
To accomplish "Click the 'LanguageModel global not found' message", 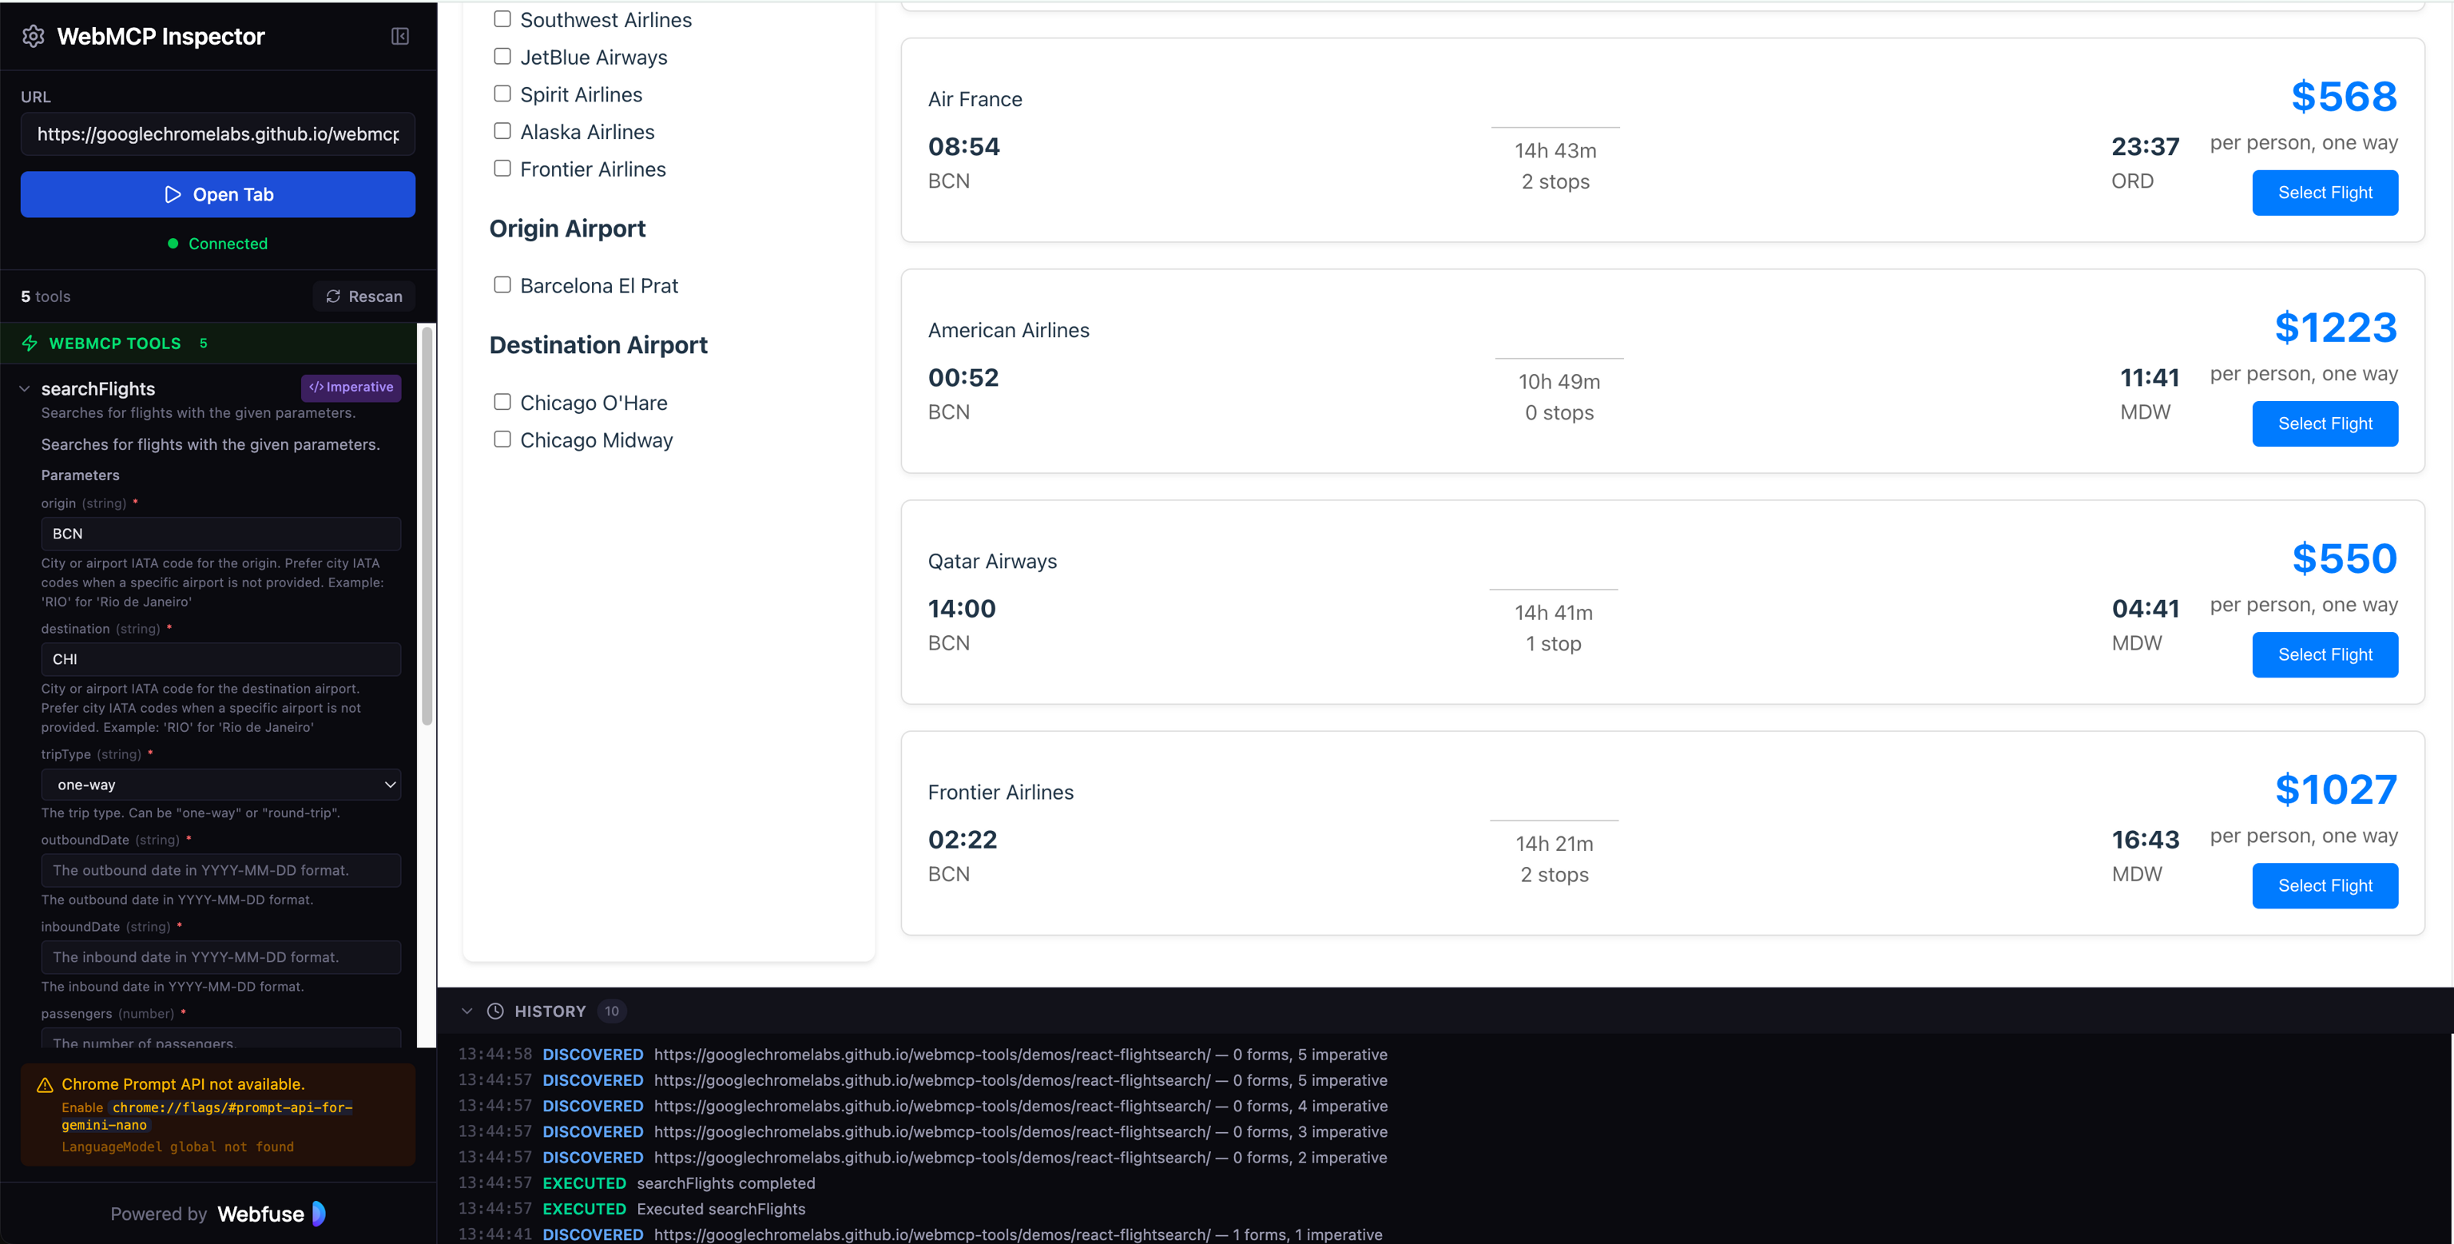I will coord(177,1147).
